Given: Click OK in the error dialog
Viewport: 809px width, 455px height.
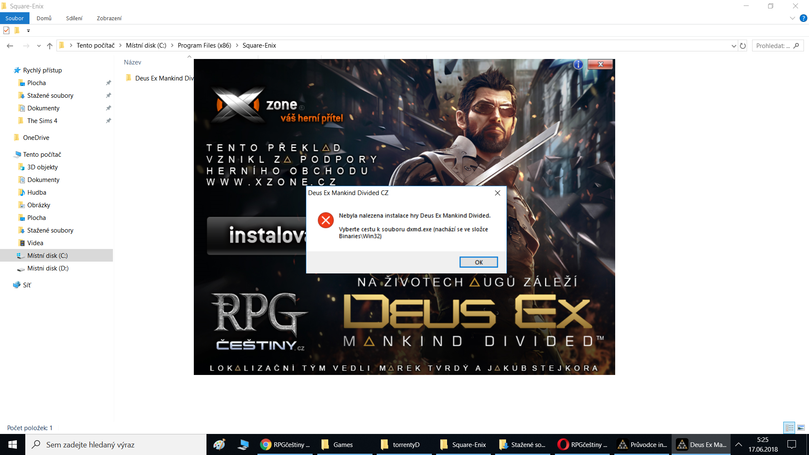Looking at the screenshot, I should click(478, 262).
